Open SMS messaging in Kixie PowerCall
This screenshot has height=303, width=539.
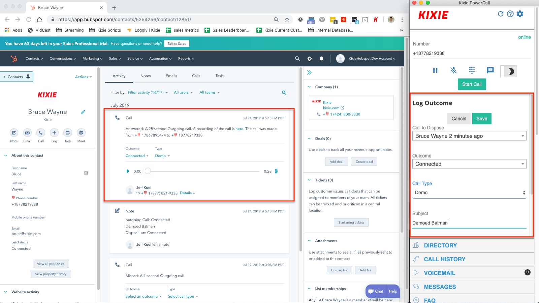(x=490, y=70)
